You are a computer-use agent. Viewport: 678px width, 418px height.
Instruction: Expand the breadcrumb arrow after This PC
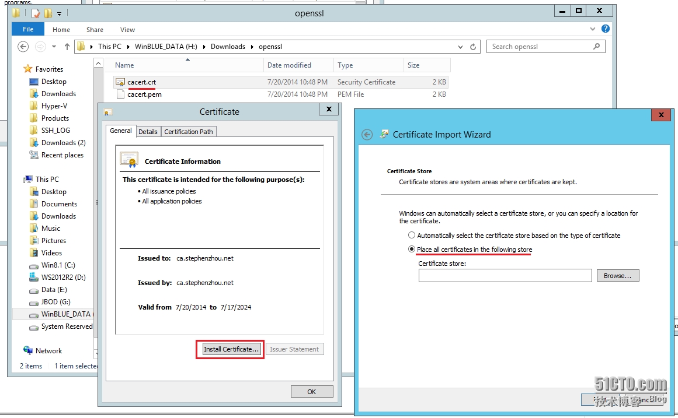[x=128, y=47]
